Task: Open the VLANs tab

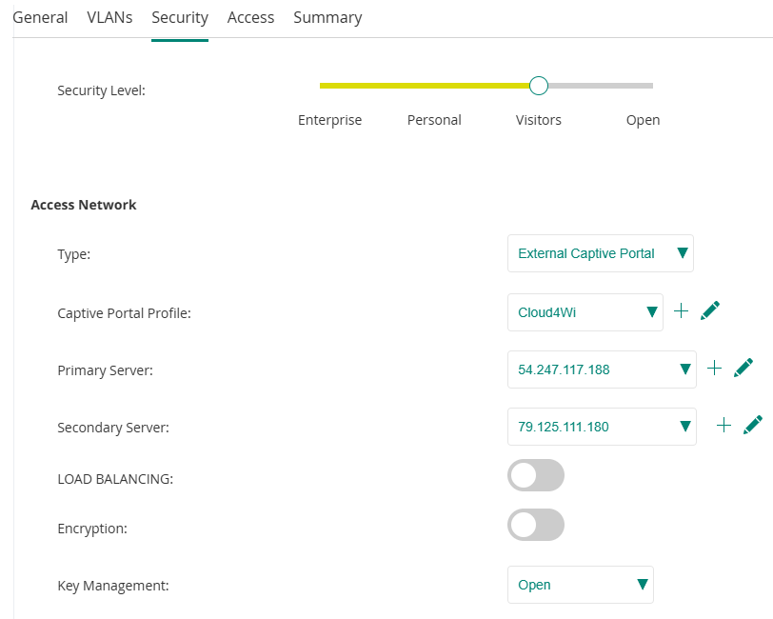Action: pos(109,17)
